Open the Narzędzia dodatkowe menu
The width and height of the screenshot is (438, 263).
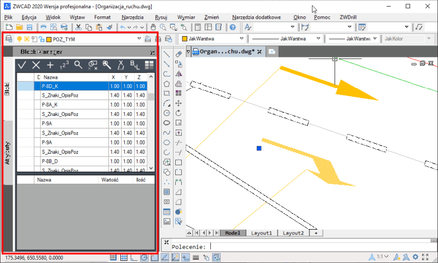point(256,17)
